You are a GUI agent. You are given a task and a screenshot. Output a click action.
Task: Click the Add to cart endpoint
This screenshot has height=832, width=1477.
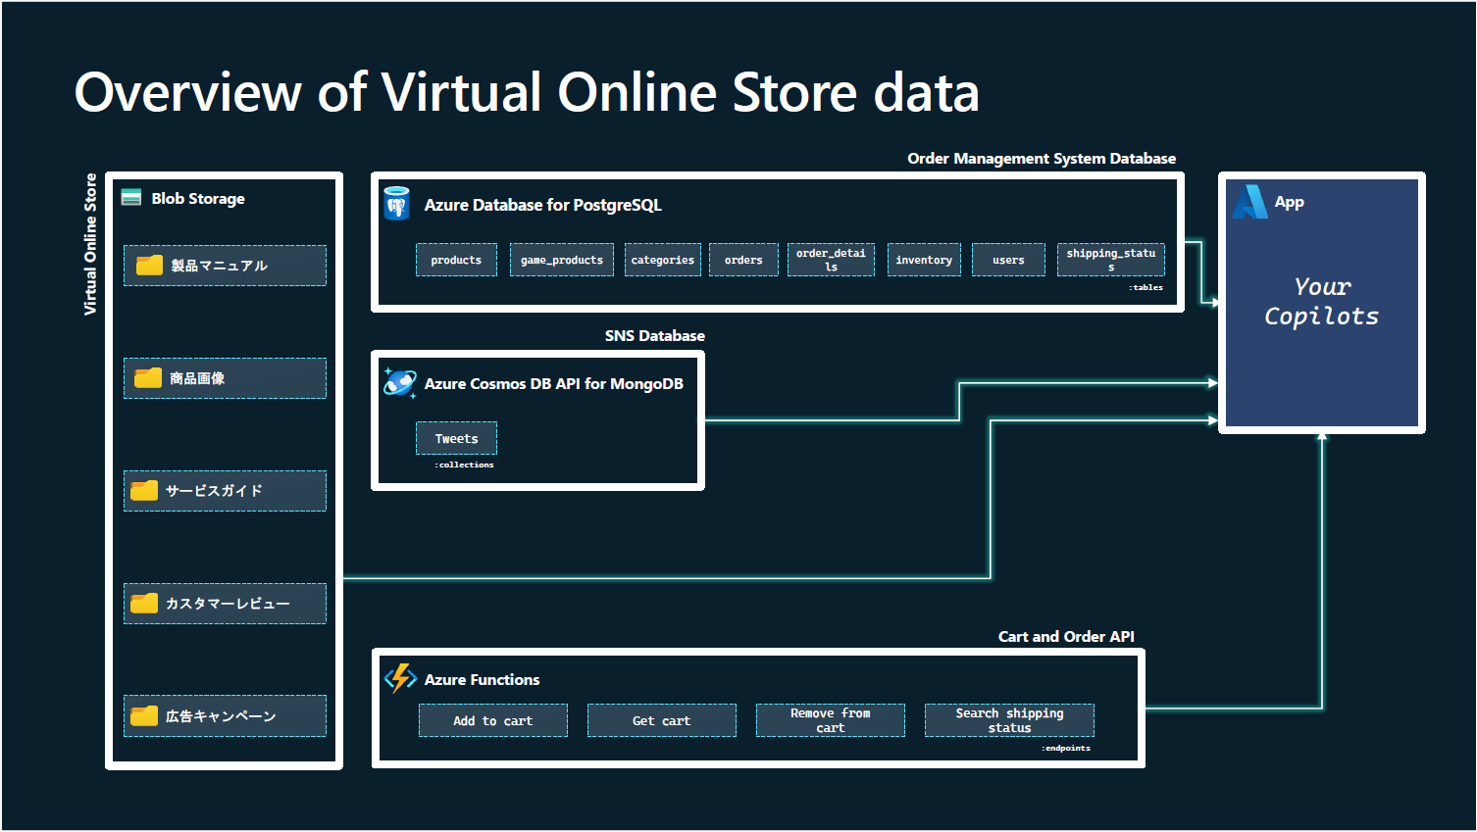pos(493,720)
